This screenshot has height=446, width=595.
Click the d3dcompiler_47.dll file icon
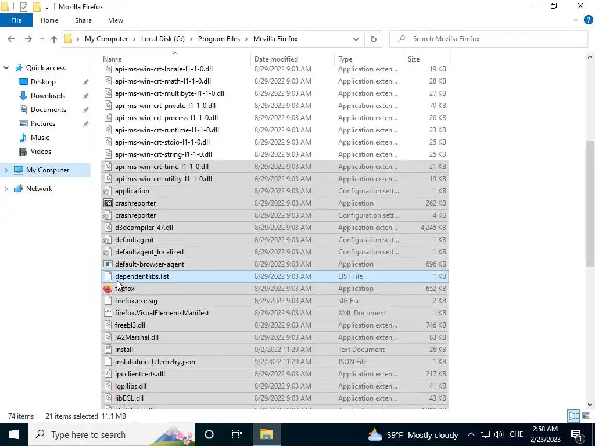point(108,228)
